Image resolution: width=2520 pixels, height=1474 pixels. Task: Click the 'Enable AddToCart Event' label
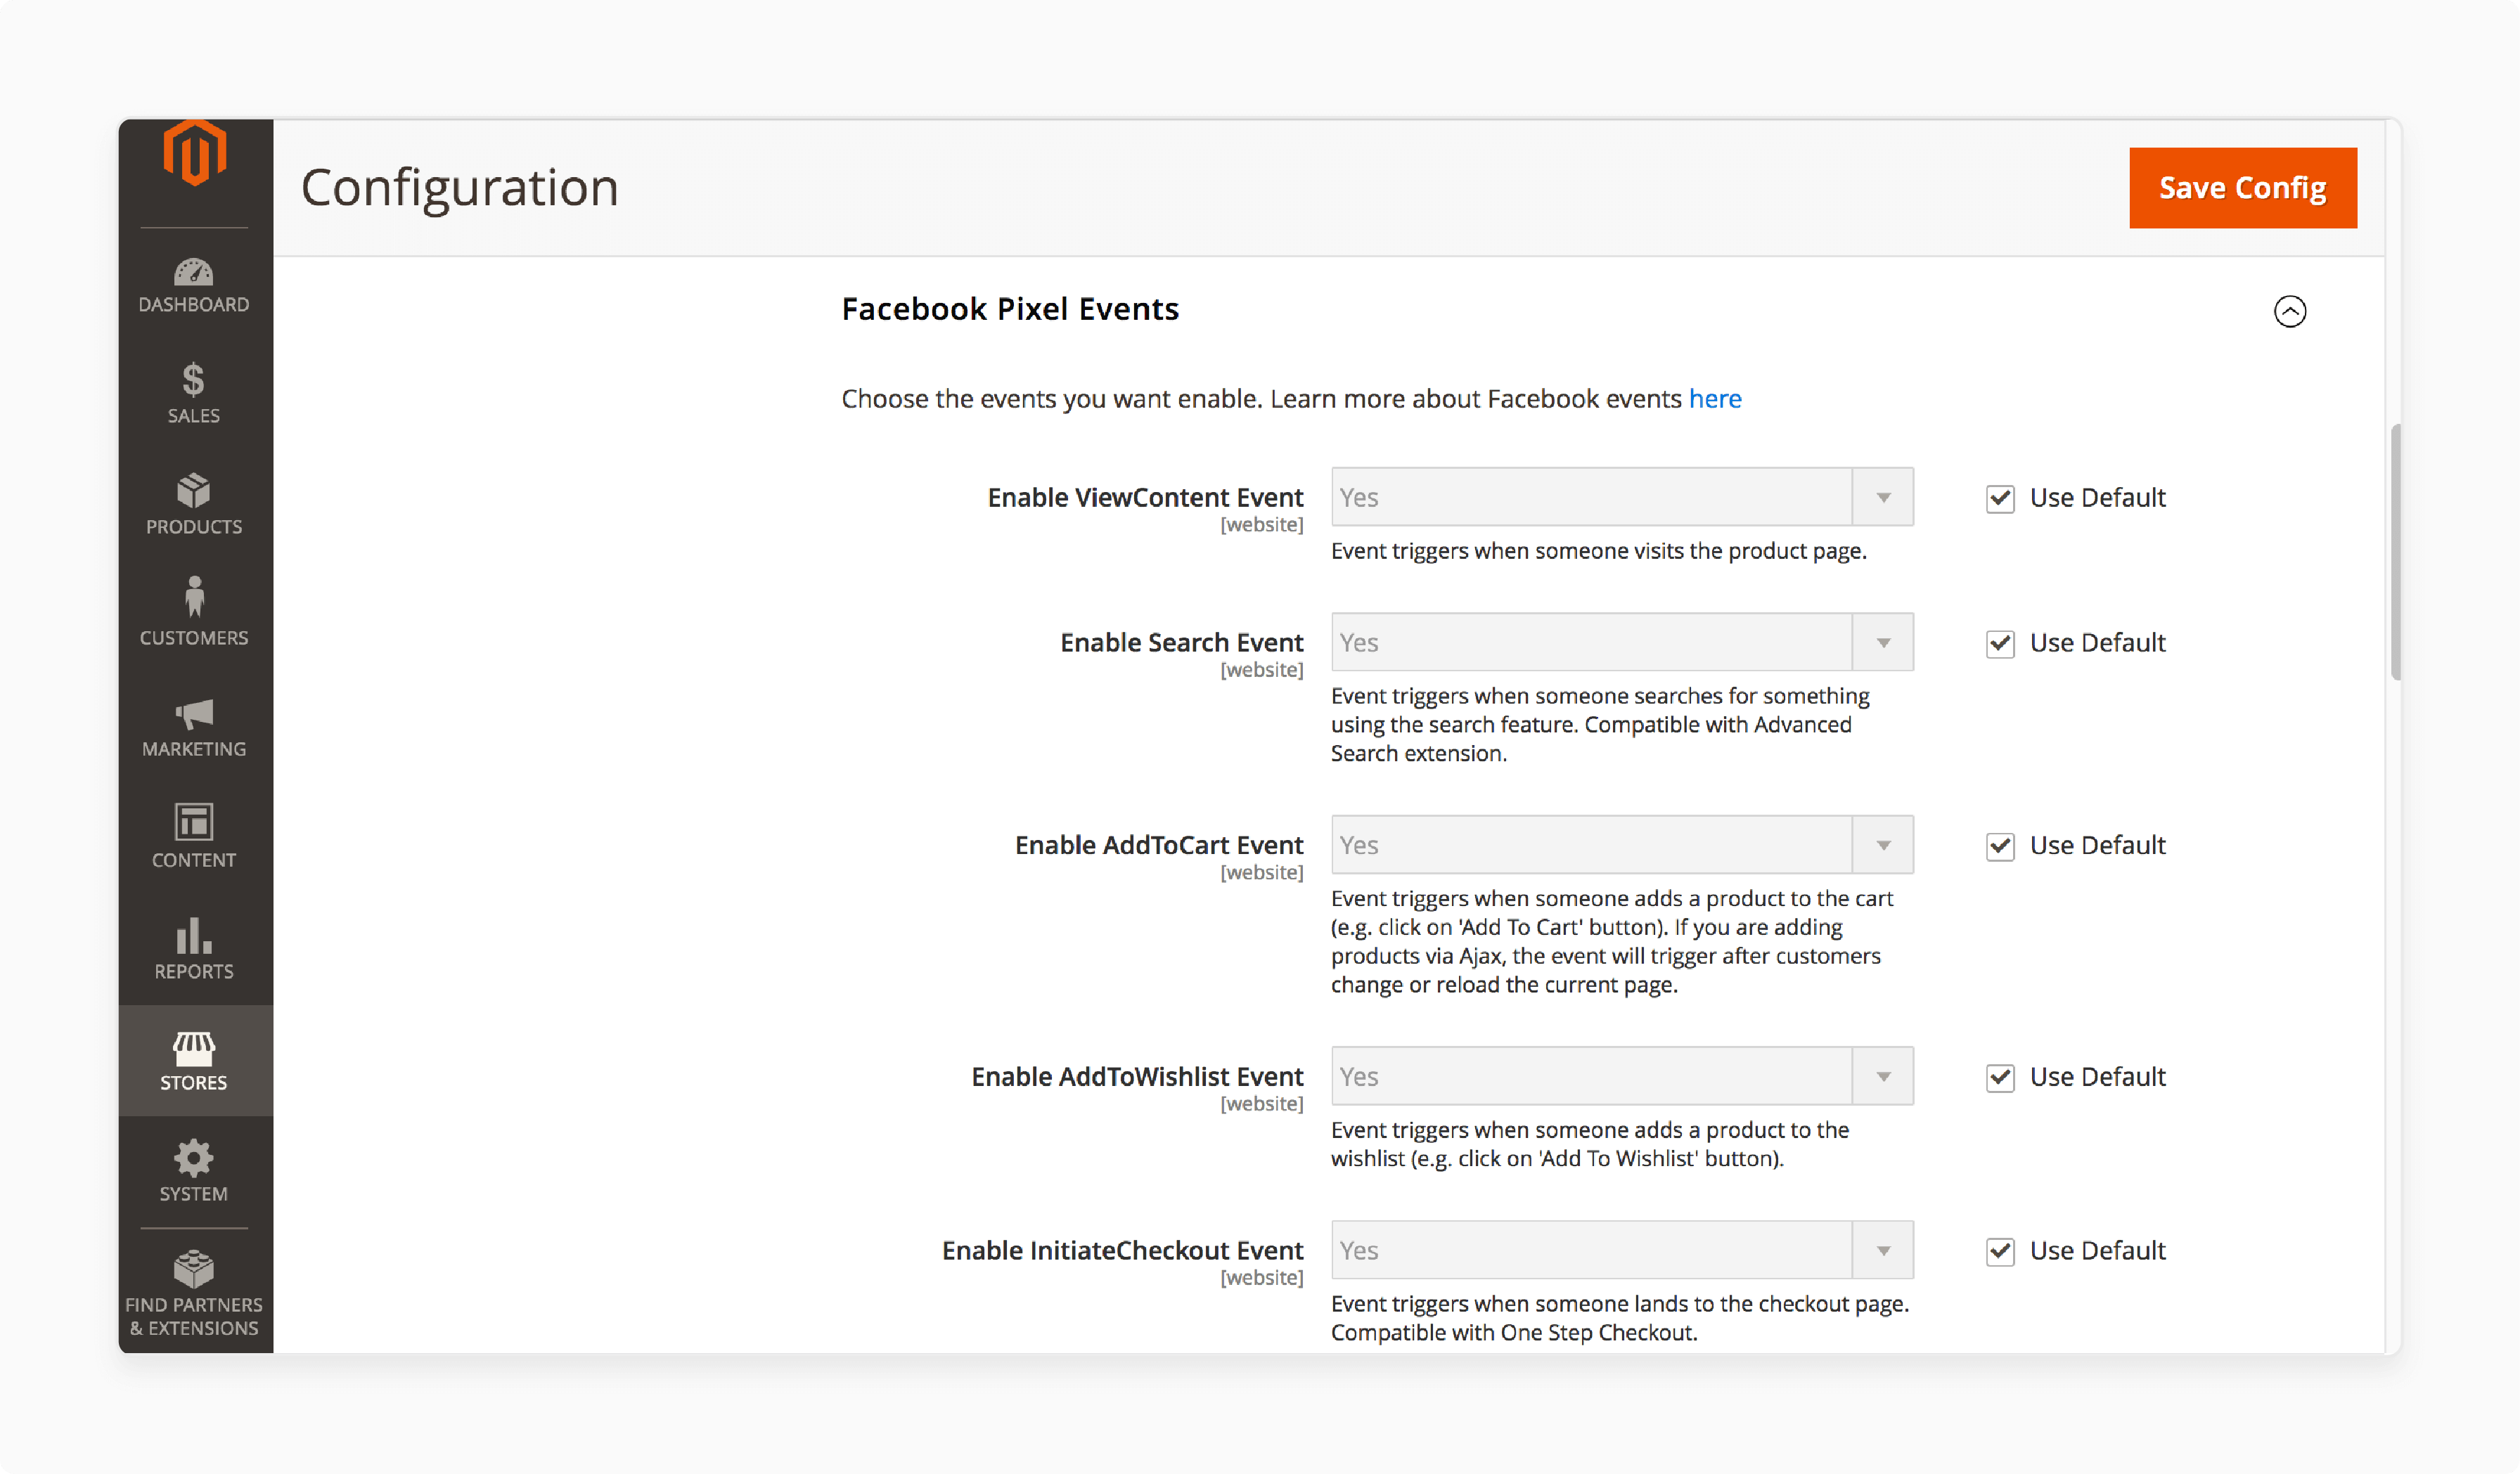[x=1159, y=845]
